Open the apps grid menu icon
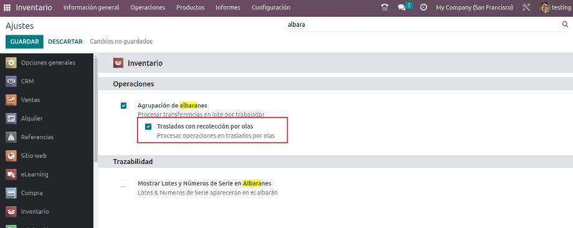 tap(7, 7)
